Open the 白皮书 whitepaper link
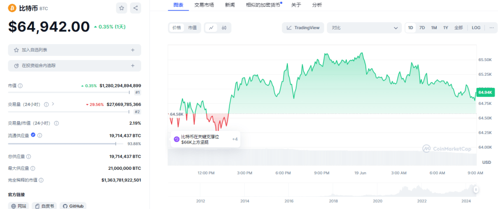498x209 pixels. coord(44,206)
